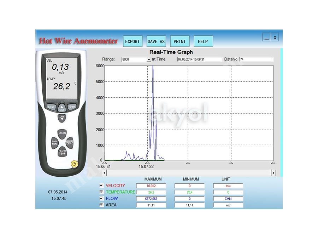This screenshot has width=318, height=239.
Task: Click the Setup key on the device
Action: pyautogui.click(x=51, y=107)
